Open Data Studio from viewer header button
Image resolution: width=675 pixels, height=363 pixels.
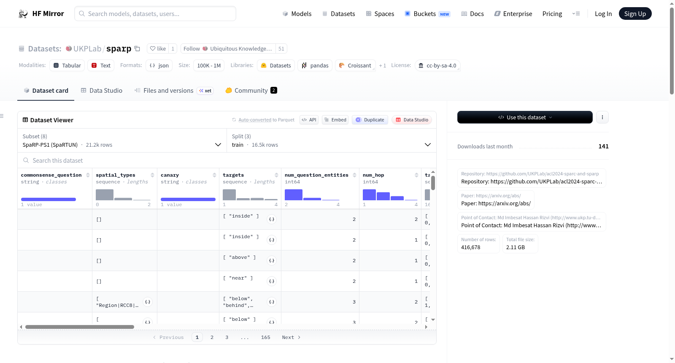click(412, 120)
